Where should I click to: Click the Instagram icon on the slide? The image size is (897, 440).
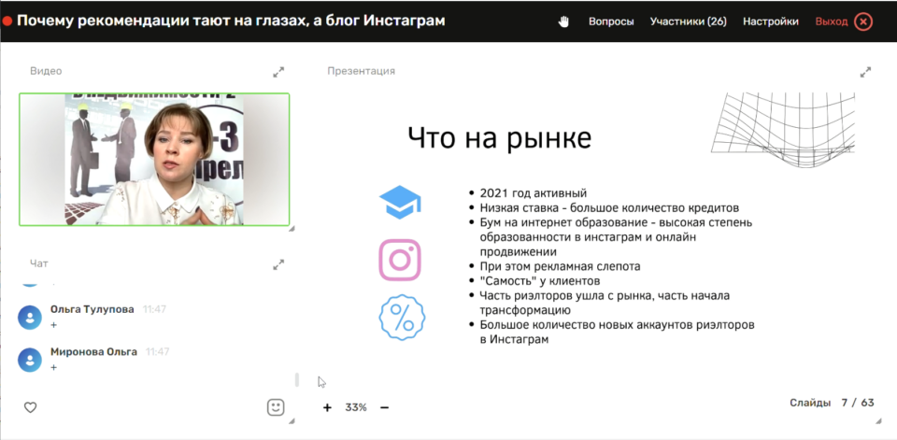tap(400, 259)
